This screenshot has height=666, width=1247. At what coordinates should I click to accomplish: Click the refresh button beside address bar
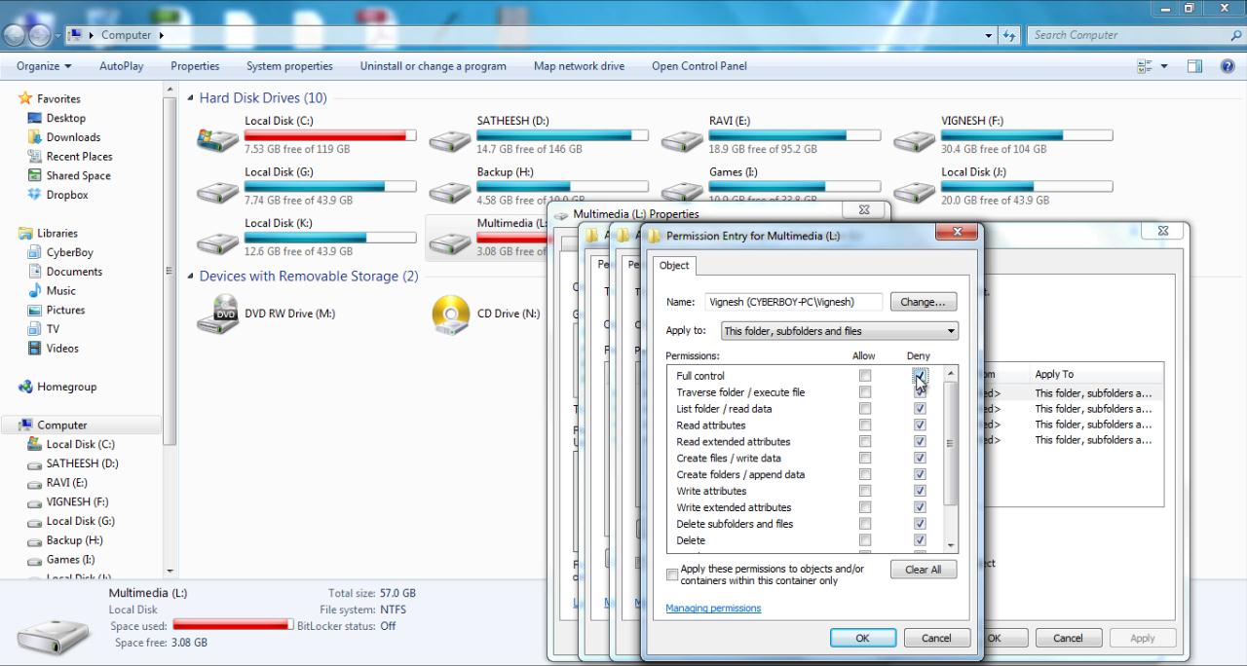click(x=1009, y=35)
